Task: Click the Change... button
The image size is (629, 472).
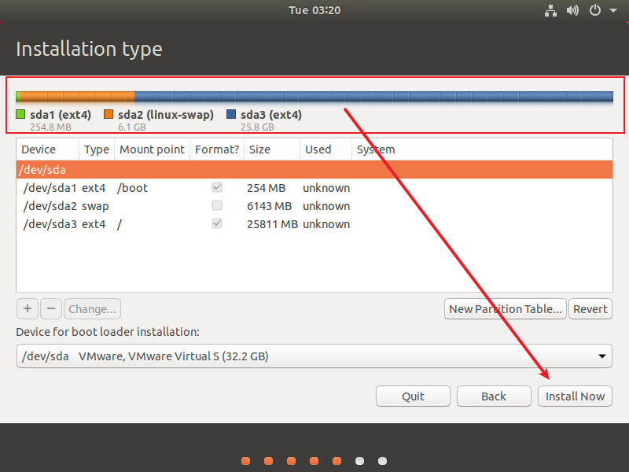Action: (x=92, y=308)
